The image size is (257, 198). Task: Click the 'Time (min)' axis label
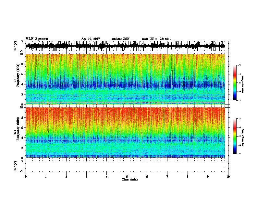pyautogui.click(x=130, y=180)
